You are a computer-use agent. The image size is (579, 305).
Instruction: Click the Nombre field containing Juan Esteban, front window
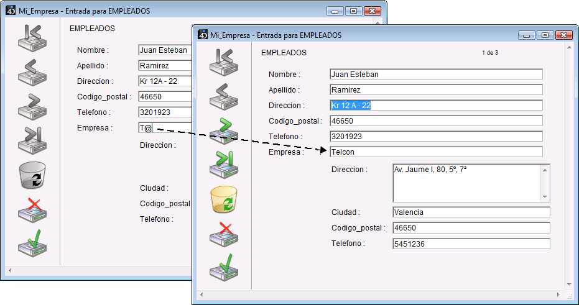[x=435, y=74]
